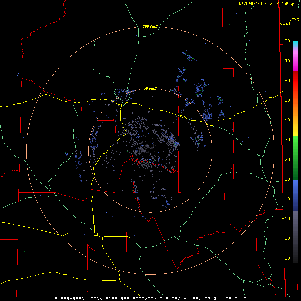Click the 20 value on dBZ scale
Screen dimensions: 301x301
287,159
